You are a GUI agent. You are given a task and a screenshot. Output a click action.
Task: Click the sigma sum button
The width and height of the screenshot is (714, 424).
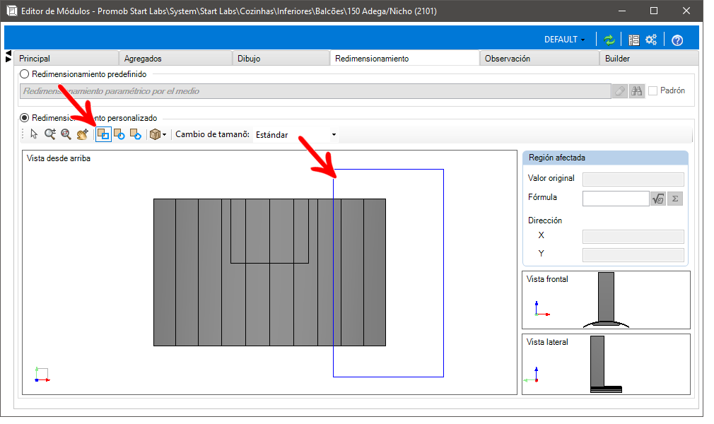pyautogui.click(x=675, y=199)
